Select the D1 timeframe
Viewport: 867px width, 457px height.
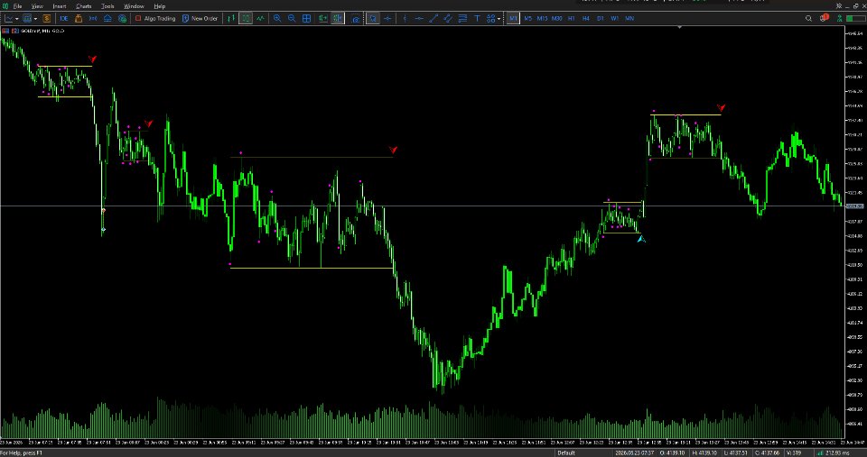pyautogui.click(x=600, y=18)
